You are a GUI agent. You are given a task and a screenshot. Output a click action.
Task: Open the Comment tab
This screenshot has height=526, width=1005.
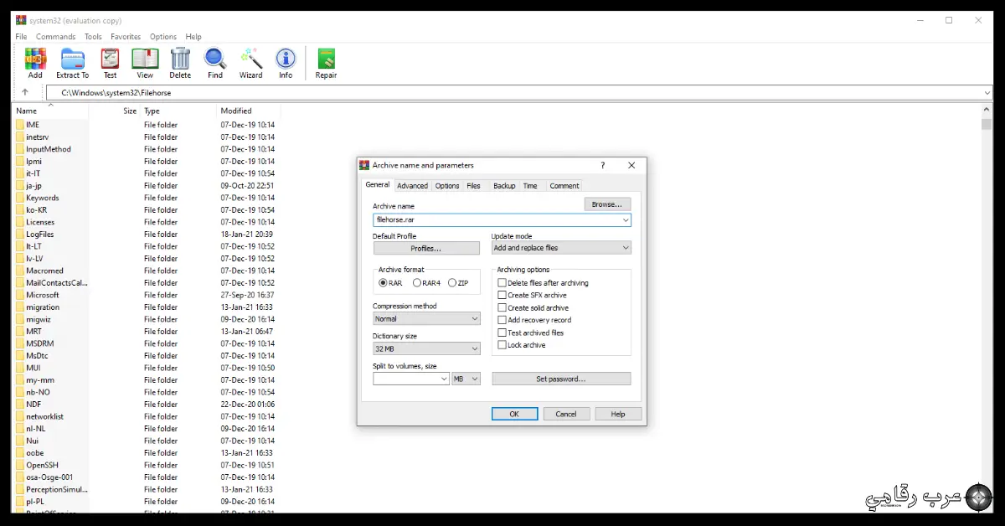click(564, 186)
